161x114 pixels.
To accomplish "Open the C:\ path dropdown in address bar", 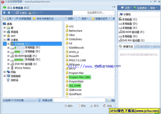I will [x=37, y=13].
